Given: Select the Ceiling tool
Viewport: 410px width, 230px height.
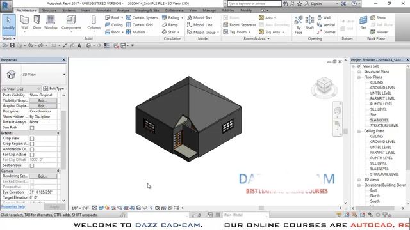Looking at the screenshot, I should point(114,25).
